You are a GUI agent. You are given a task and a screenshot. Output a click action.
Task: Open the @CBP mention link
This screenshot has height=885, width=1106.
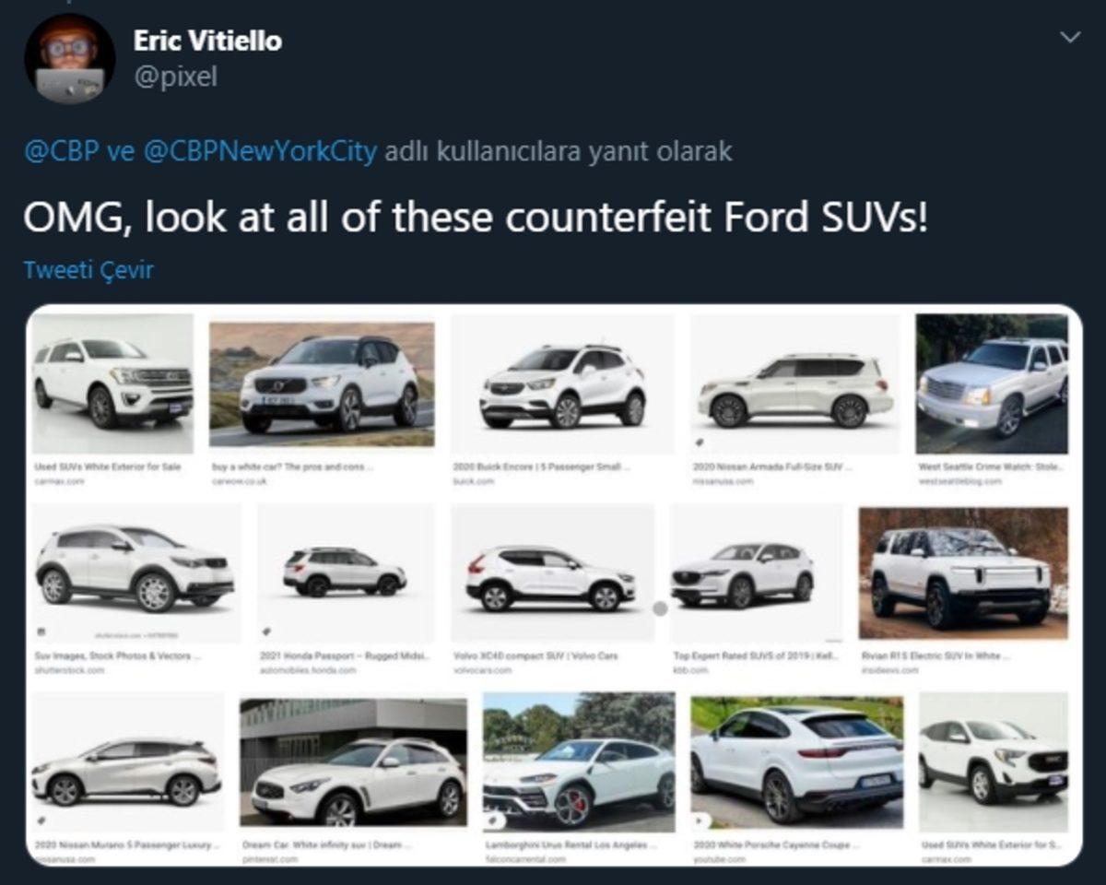point(61,151)
